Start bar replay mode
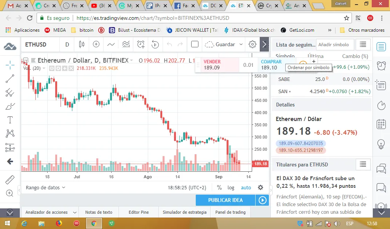This screenshot has height=229, width=390. tap(155, 44)
